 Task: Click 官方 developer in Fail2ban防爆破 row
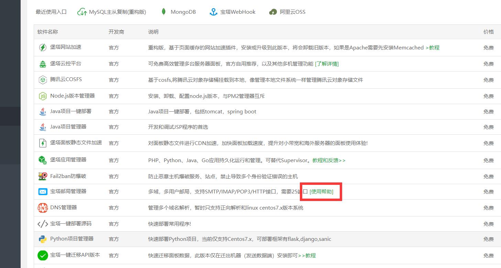[x=114, y=177]
